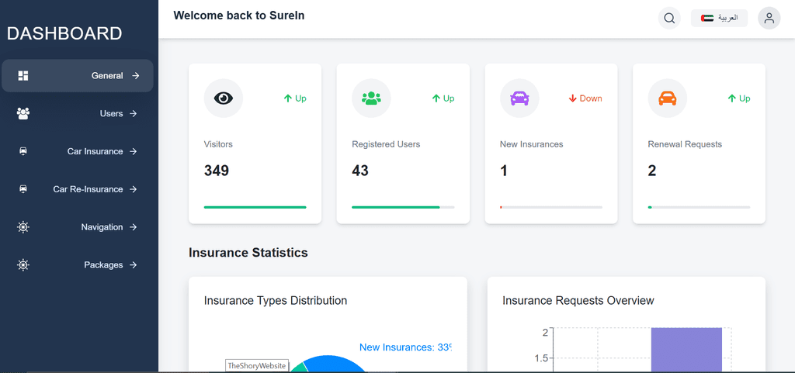Click the New Insurances pie chart label
The width and height of the screenshot is (795, 373).
click(x=405, y=347)
